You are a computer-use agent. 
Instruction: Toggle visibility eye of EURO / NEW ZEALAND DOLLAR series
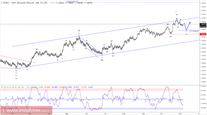(x=51, y=3)
